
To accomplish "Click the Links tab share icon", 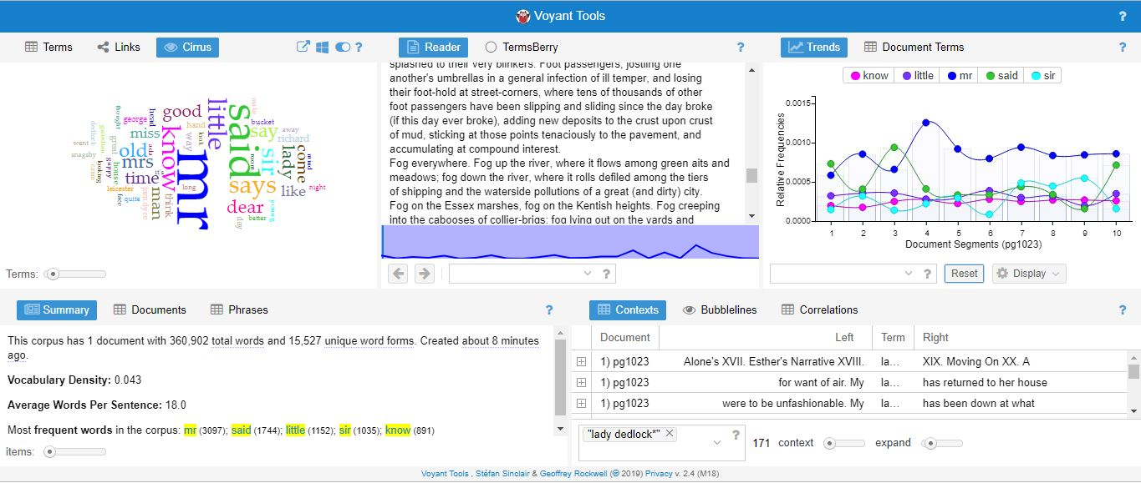I will pyautogui.click(x=103, y=48).
